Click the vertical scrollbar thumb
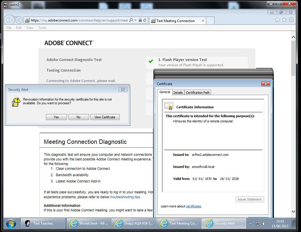 pyautogui.click(x=293, y=58)
